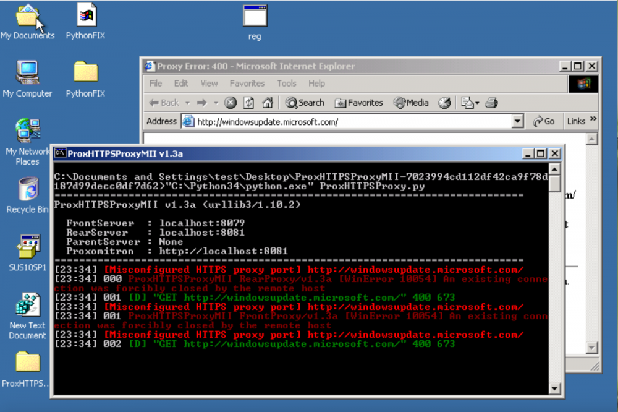Select the My Computer desktop icon
This screenshot has width=618, height=412.
click(x=27, y=74)
